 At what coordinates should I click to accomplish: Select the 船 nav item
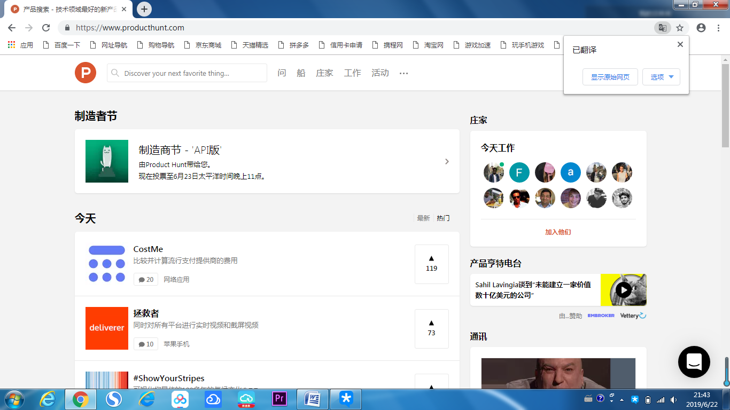[x=301, y=73]
